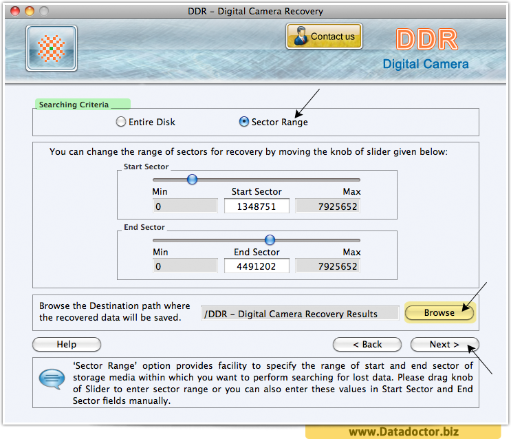Click the slider instruction text line
This screenshot has width=511, height=439.
click(248, 151)
